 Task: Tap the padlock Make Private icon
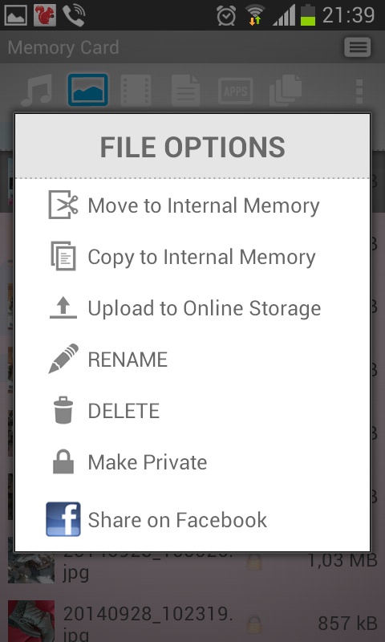click(63, 461)
